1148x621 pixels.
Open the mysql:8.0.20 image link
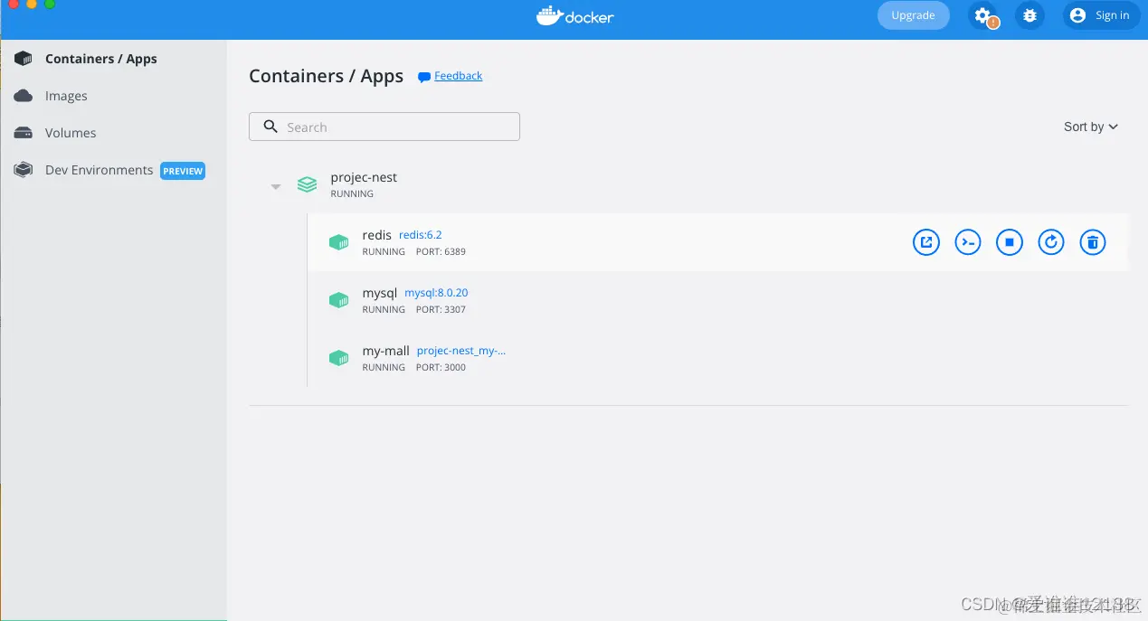(x=436, y=293)
